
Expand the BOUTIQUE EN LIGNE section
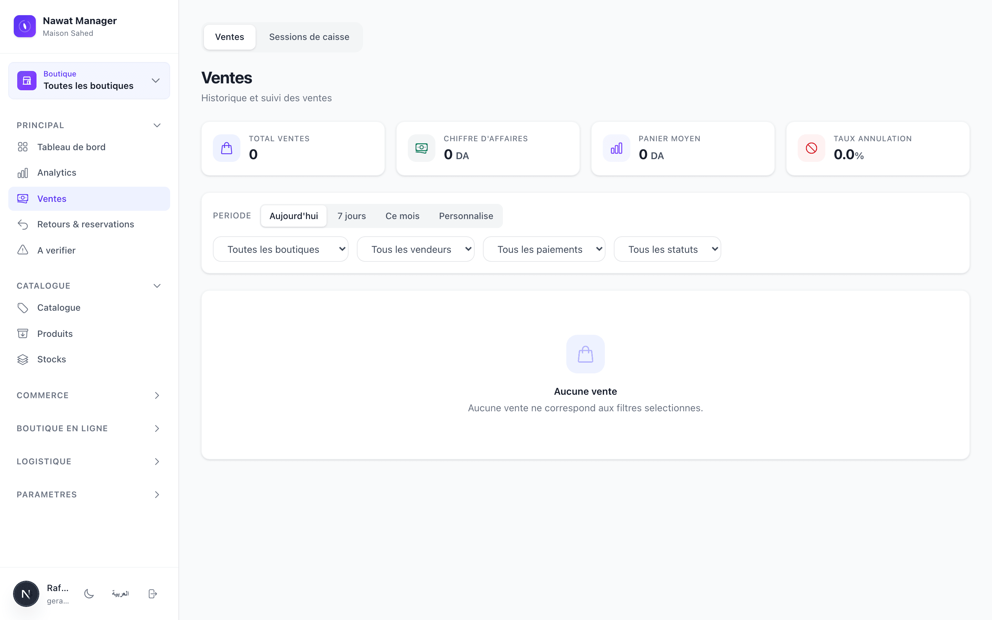(89, 428)
